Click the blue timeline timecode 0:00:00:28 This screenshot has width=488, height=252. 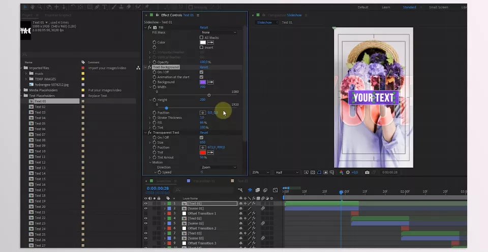coord(158,189)
